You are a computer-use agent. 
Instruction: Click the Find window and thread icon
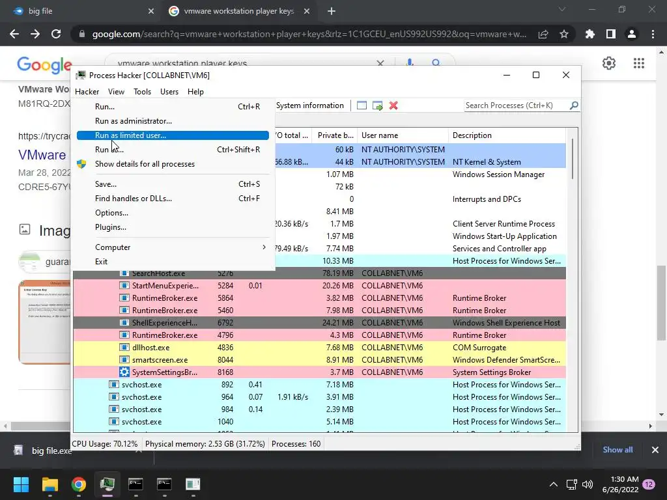[x=377, y=105]
